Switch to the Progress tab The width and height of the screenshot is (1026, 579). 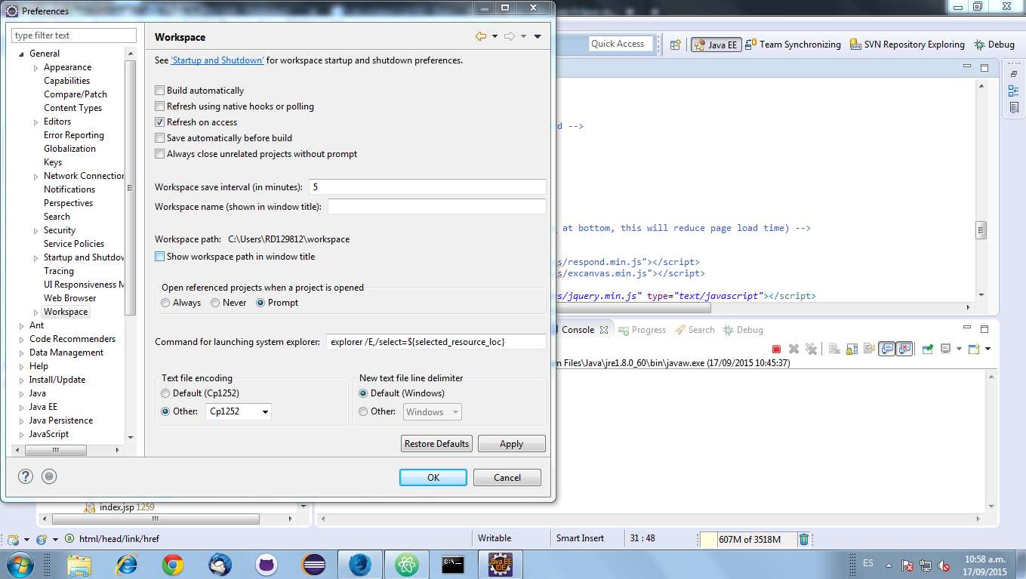[642, 330]
